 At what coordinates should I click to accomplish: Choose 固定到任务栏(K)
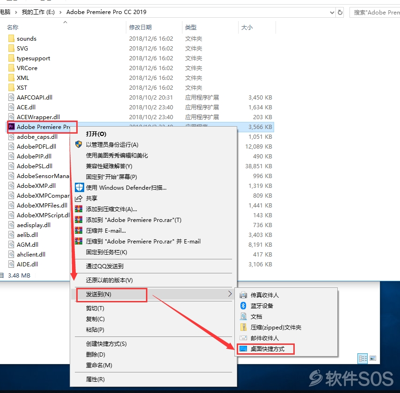click(x=106, y=252)
